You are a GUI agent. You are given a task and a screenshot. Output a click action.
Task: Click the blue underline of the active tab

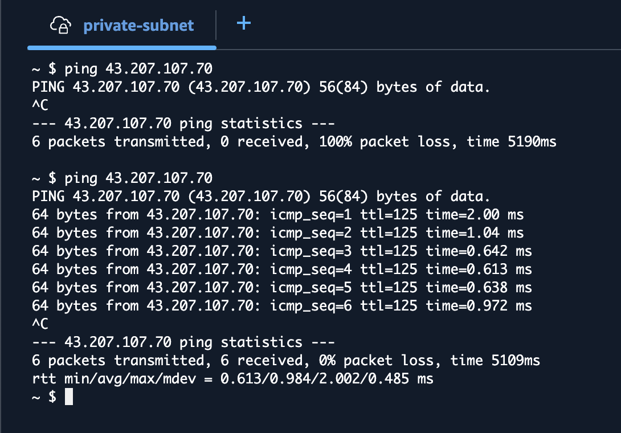coord(122,48)
